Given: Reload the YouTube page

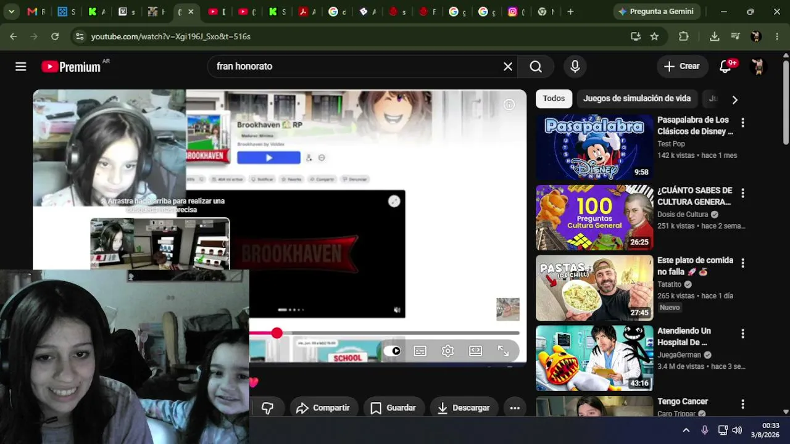Looking at the screenshot, I should [x=55, y=36].
